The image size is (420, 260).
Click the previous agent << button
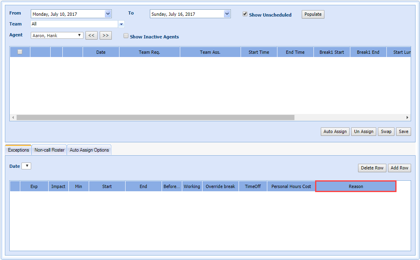point(91,36)
